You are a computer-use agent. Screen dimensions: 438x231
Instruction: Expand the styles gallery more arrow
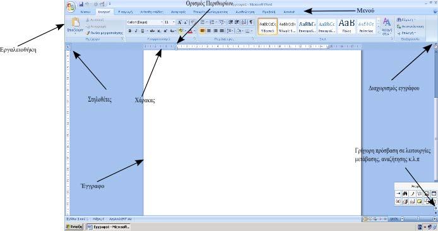379,32
